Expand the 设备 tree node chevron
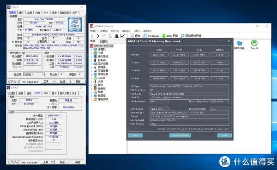Image resolution: width=277 pixels, height=170 pixels. (x=91, y=81)
